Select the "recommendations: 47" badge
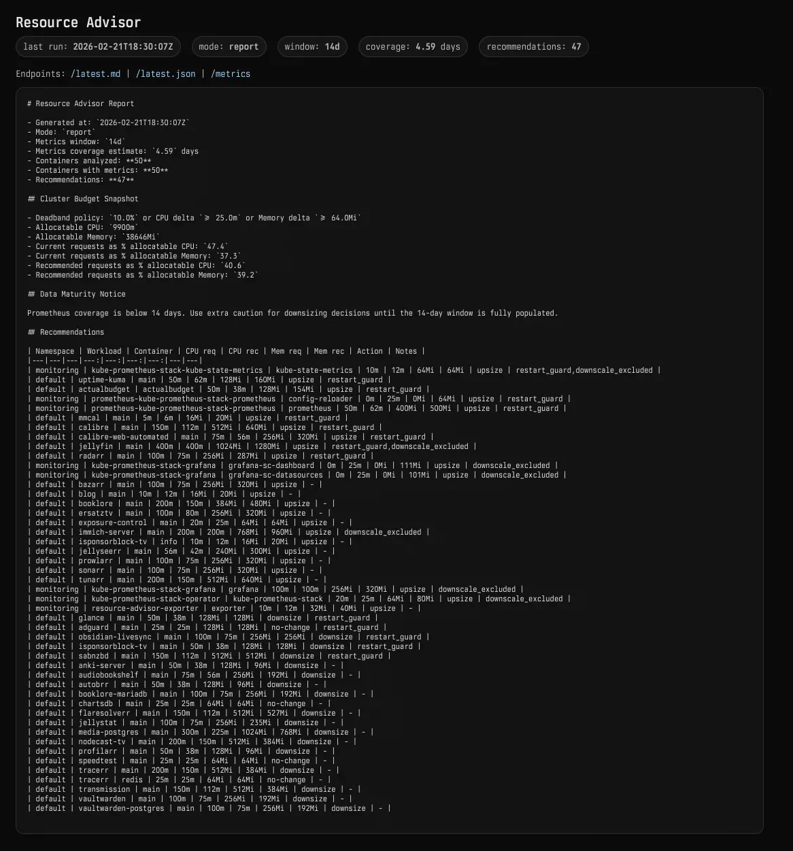 (x=533, y=47)
